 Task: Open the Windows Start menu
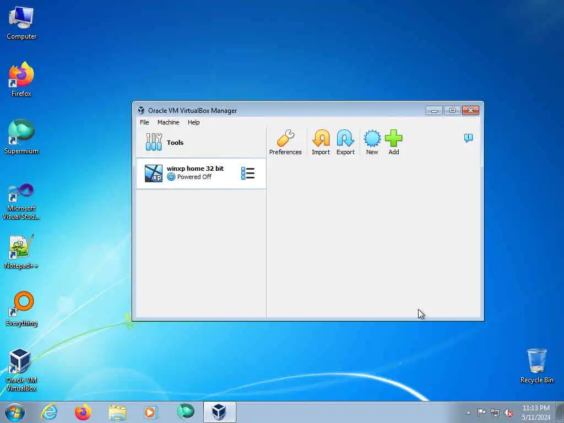coord(15,412)
